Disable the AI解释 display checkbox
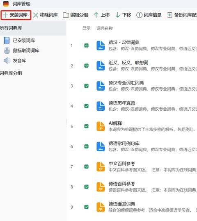The image size is (197, 221). click(86, 126)
